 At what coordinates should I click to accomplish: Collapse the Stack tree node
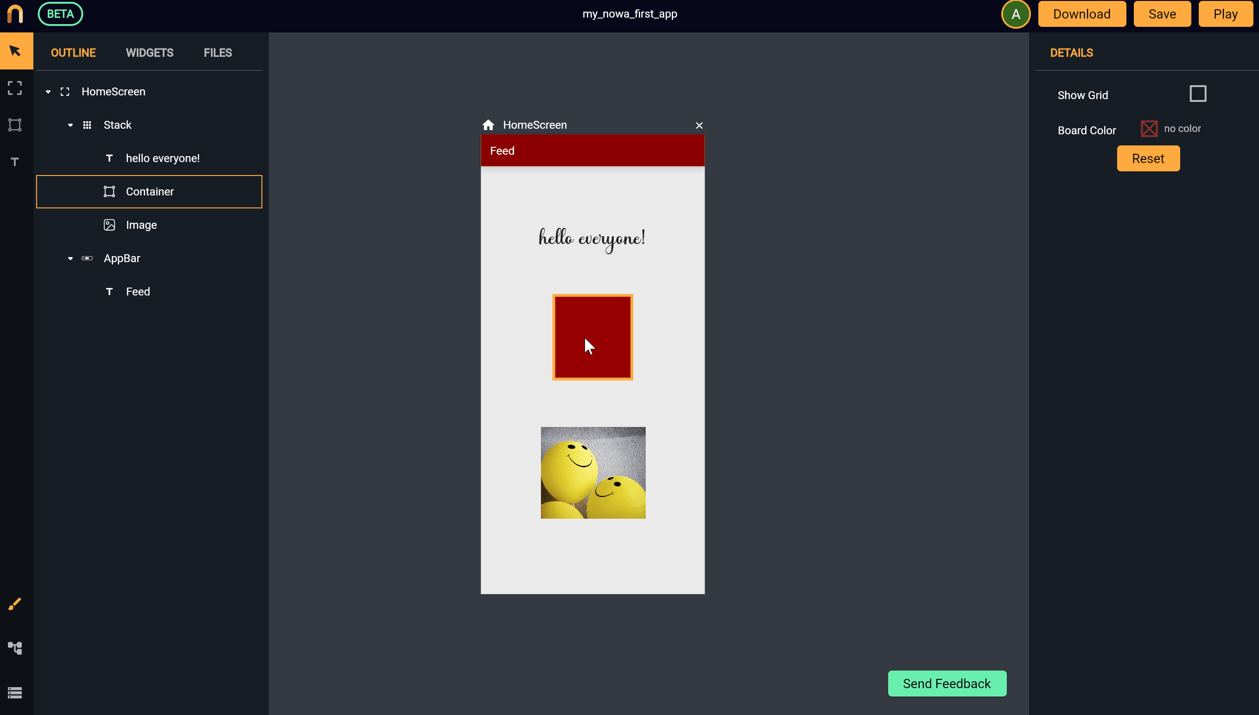click(70, 125)
